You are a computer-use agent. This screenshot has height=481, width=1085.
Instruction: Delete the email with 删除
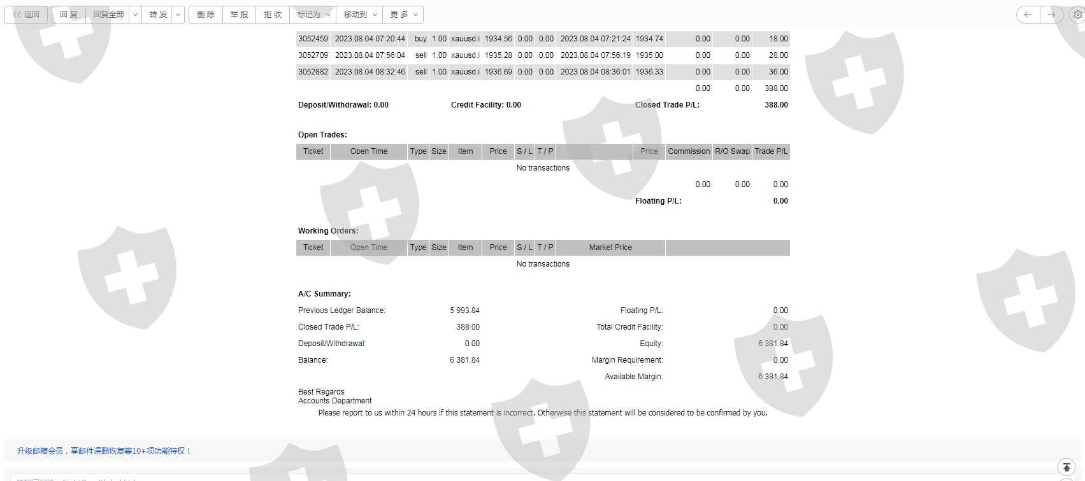point(206,15)
